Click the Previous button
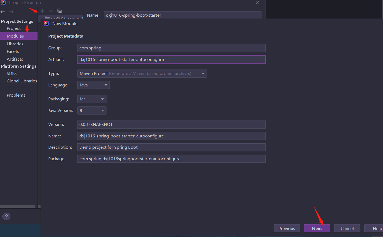Image resolution: width=383 pixels, height=237 pixels. [x=287, y=228]
